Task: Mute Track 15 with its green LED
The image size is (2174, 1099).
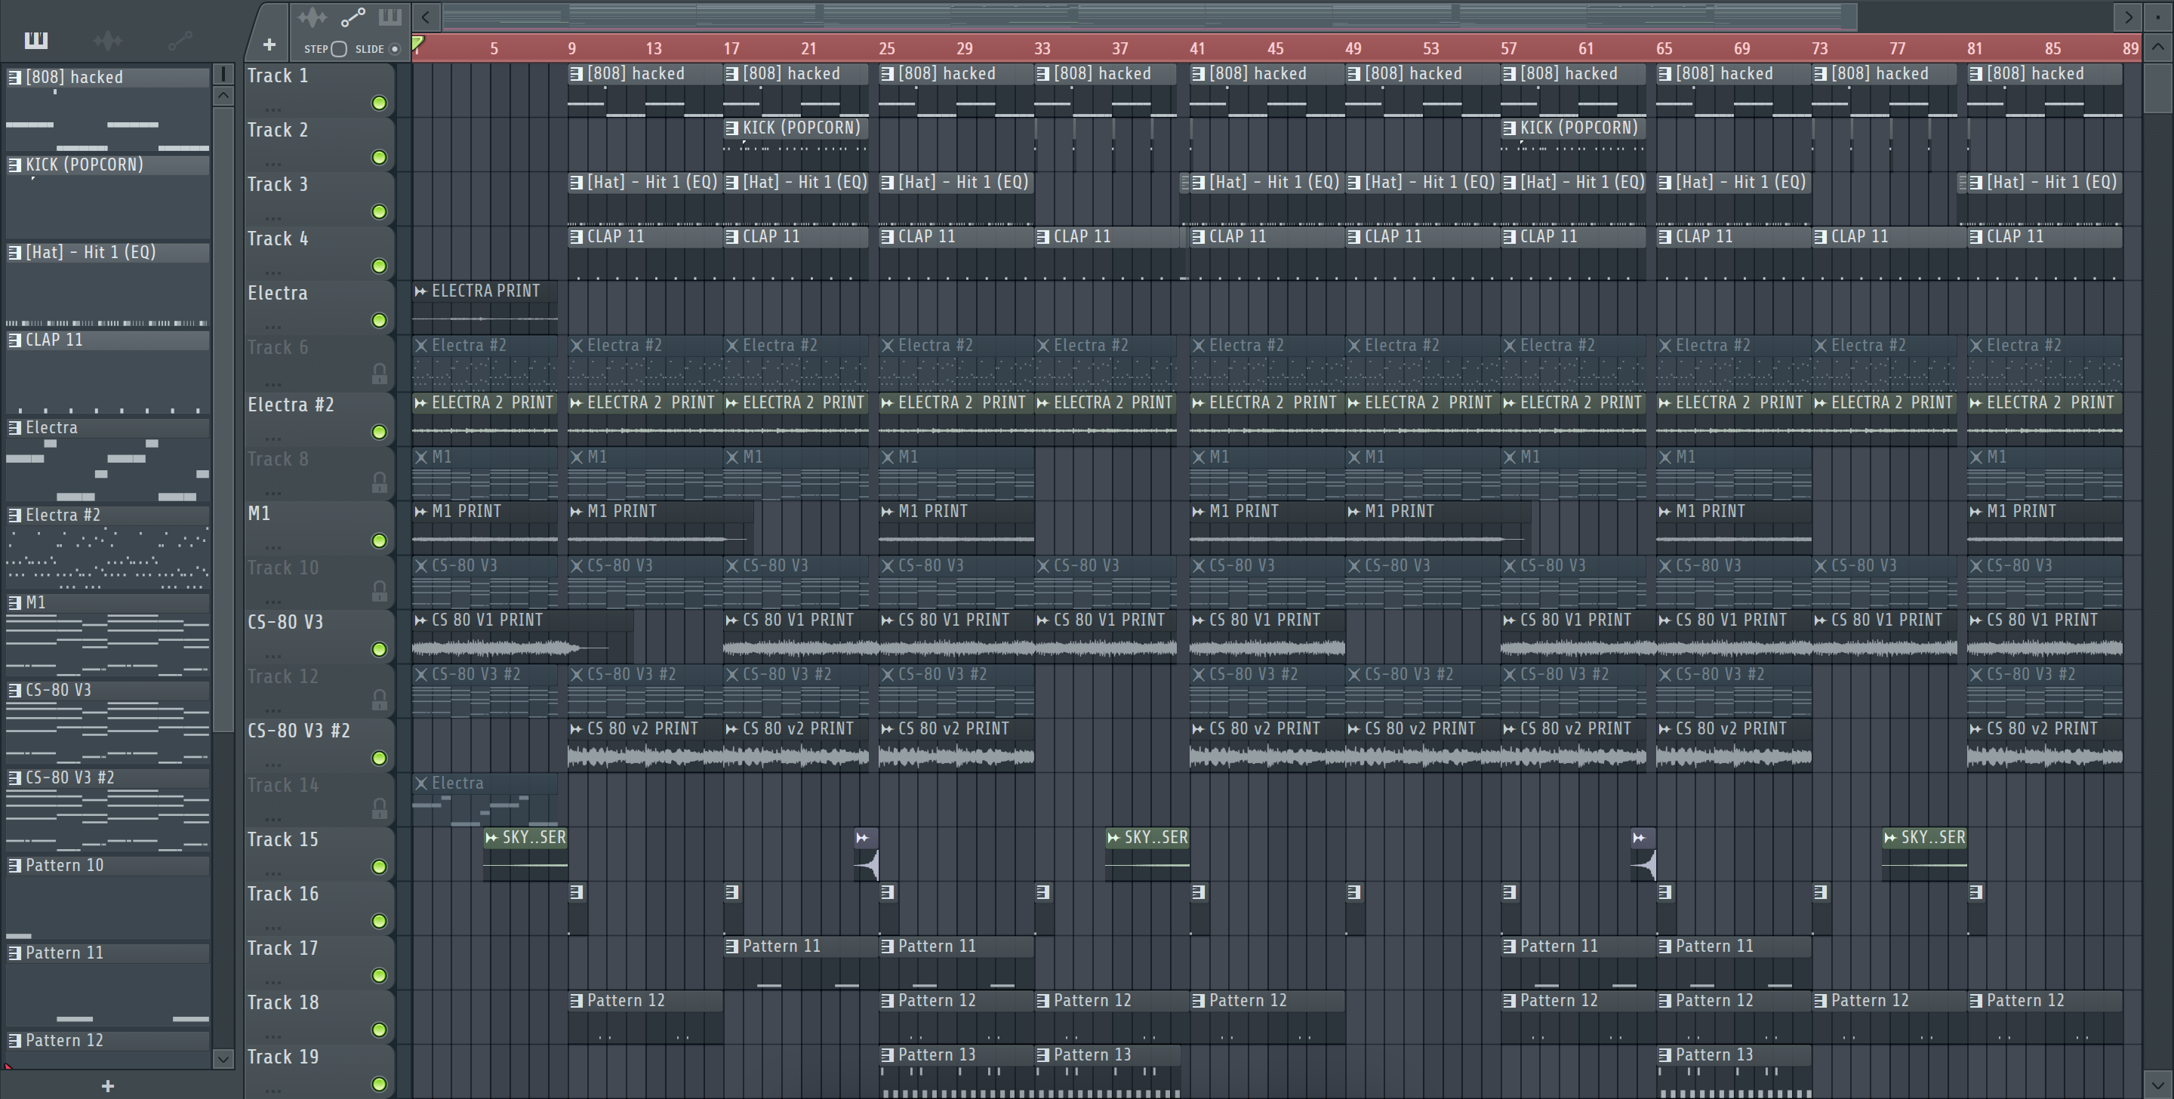Action: click(379, 867)
